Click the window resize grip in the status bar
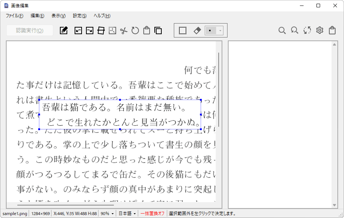344x218 pixels. 341,215
